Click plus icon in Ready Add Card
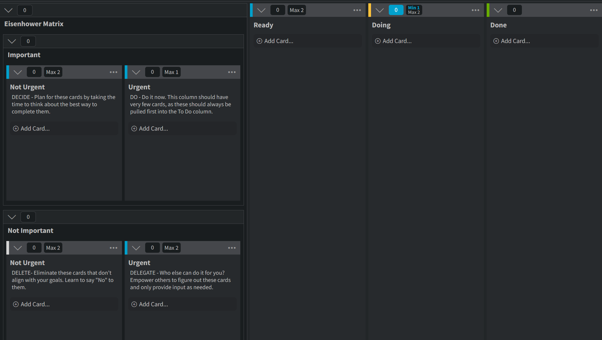 (259, 41)
